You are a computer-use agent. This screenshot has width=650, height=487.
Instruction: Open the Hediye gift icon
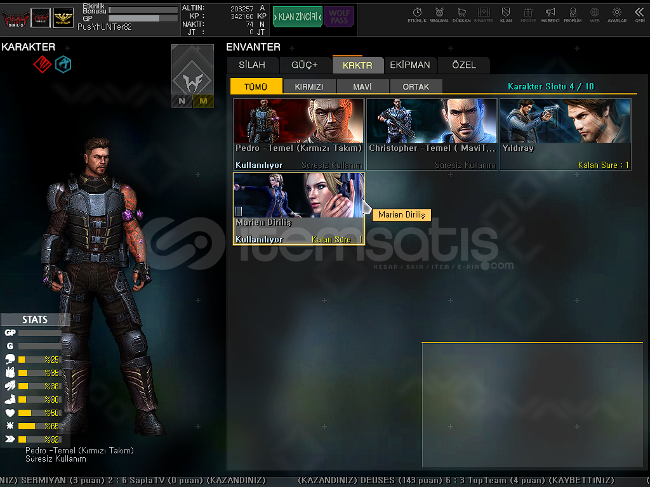coord(527,15)
